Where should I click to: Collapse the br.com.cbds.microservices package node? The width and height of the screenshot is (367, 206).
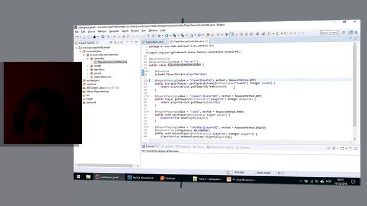[84, 55]
